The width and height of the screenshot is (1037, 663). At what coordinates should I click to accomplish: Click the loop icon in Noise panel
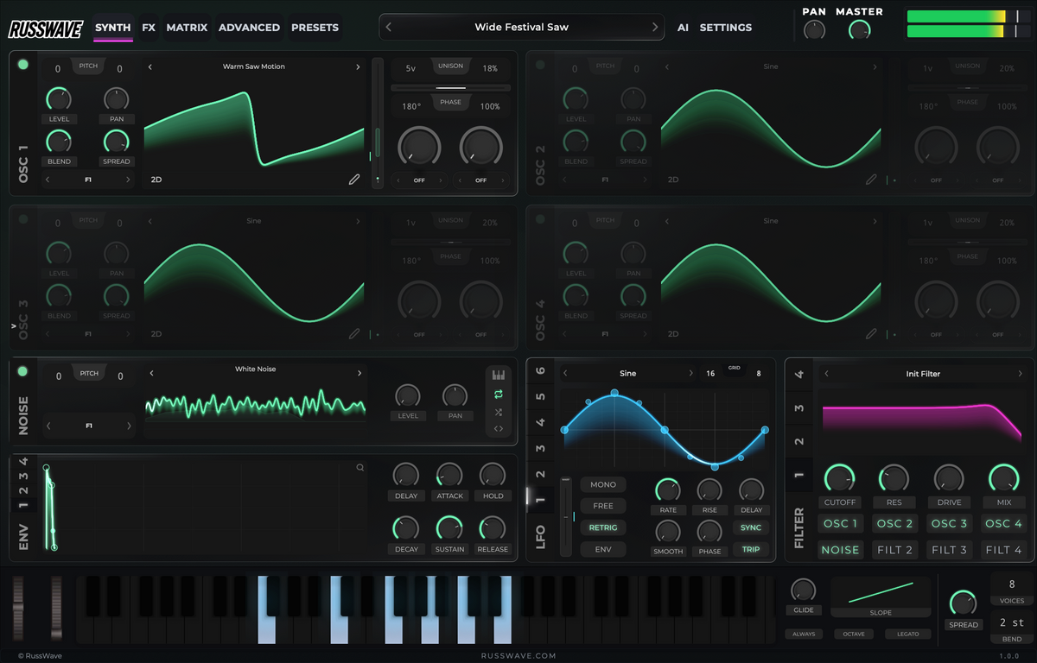tap(499, 394)
